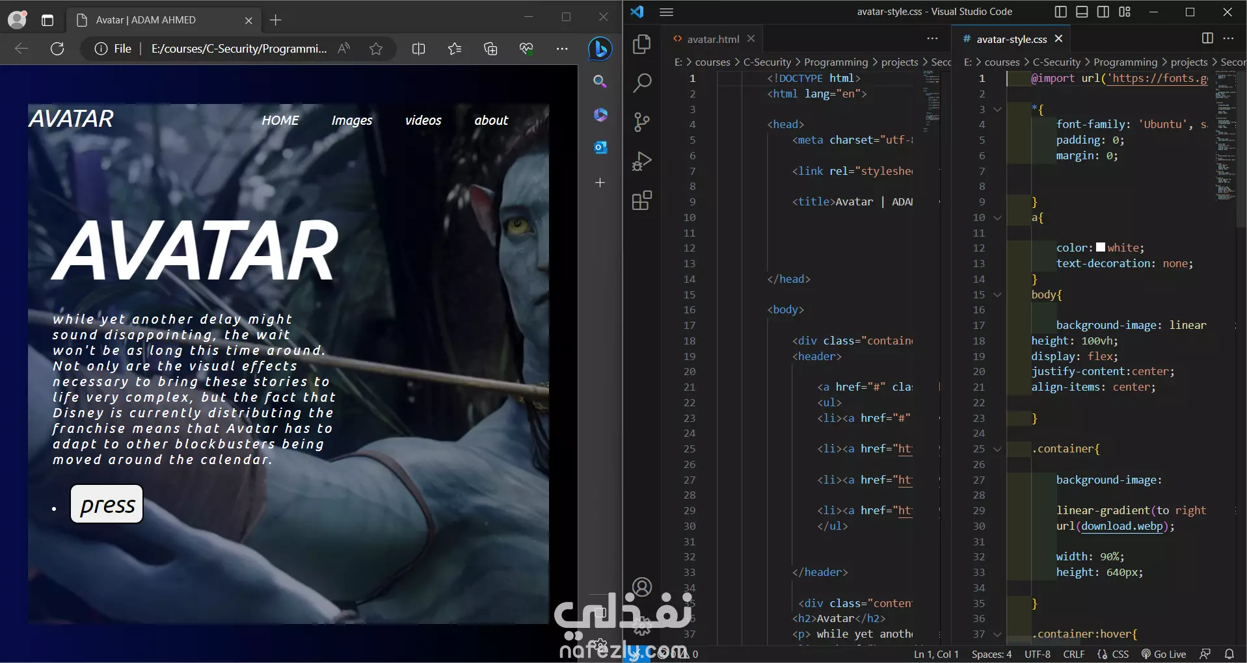Open Customize Layout in VS Code title bar
1247x663 pixels.
1125,12
